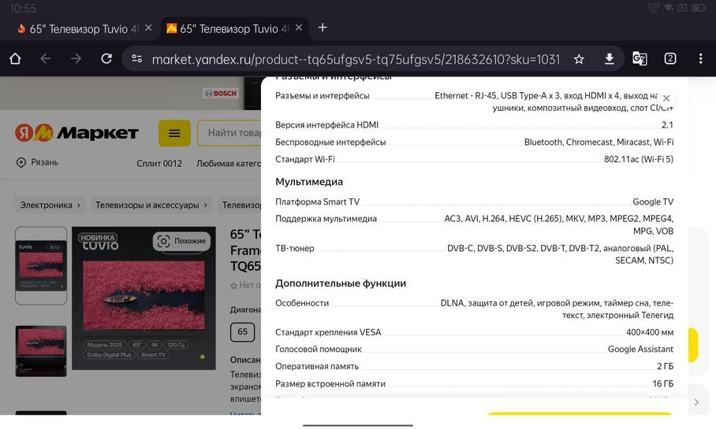Go back with the back arrow
Viewport: 716px width, 429px height.
[x=46, y=59]
